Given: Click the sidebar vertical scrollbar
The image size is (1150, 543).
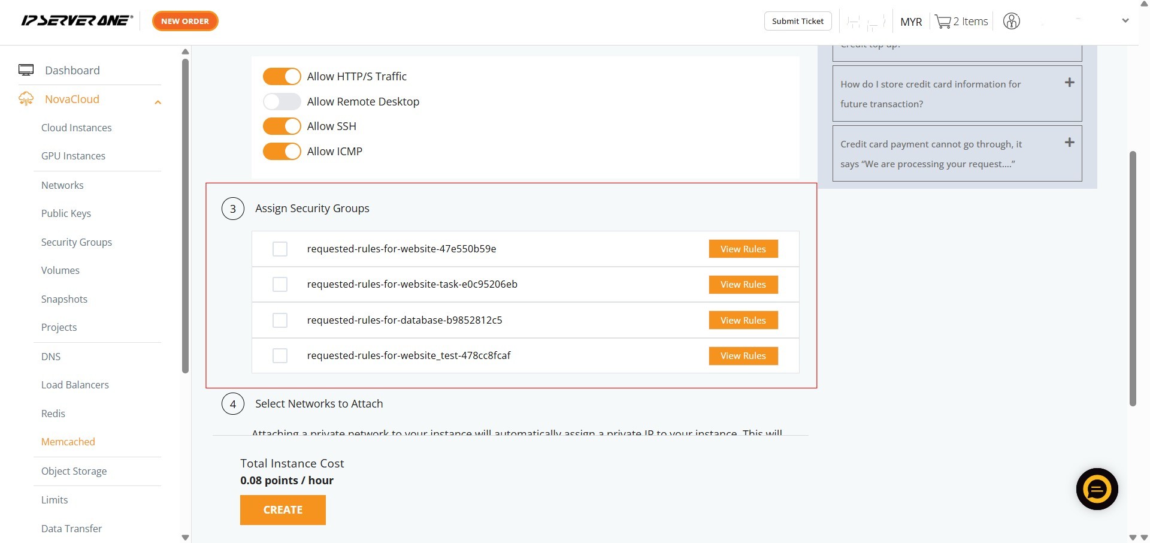Looking at the screenshot, I should pos(185,216).
